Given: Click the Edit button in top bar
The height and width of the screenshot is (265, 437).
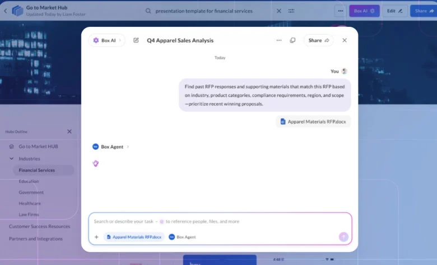Looking at the screenshot, I should [395, 11].
